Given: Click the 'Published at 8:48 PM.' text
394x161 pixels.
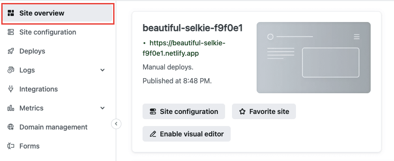Looking at the screenshot, I should (177, 81).
